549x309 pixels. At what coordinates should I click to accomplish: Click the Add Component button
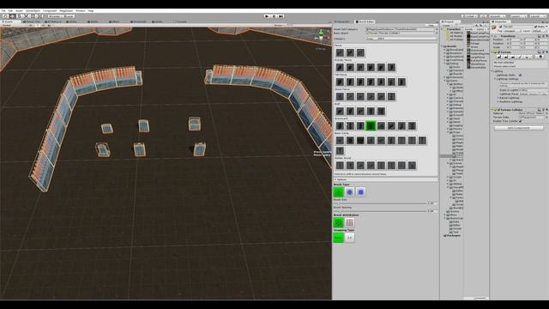click(x=518, y=128)
